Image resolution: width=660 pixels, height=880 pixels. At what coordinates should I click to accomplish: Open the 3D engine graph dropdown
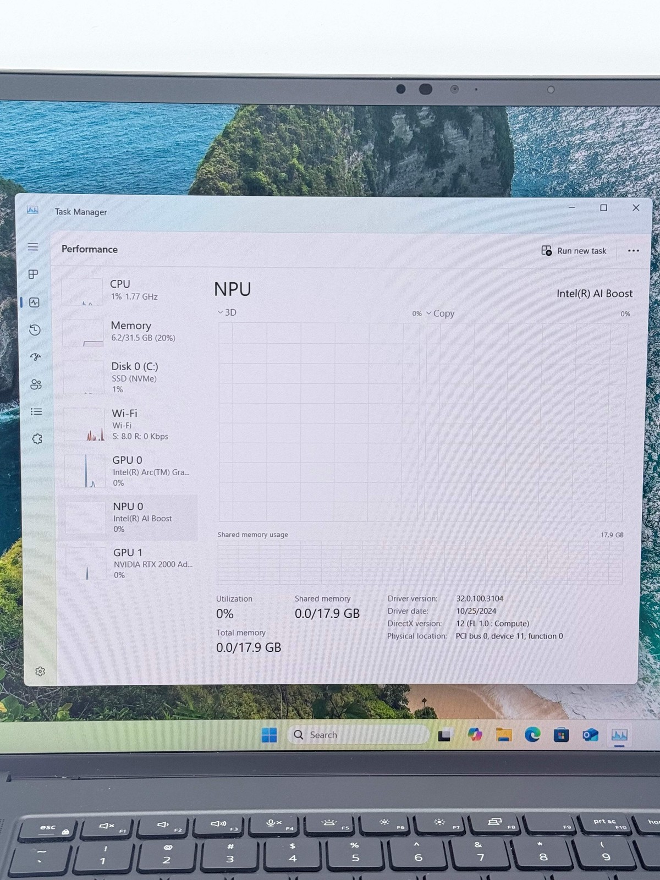tap(227, 312)
